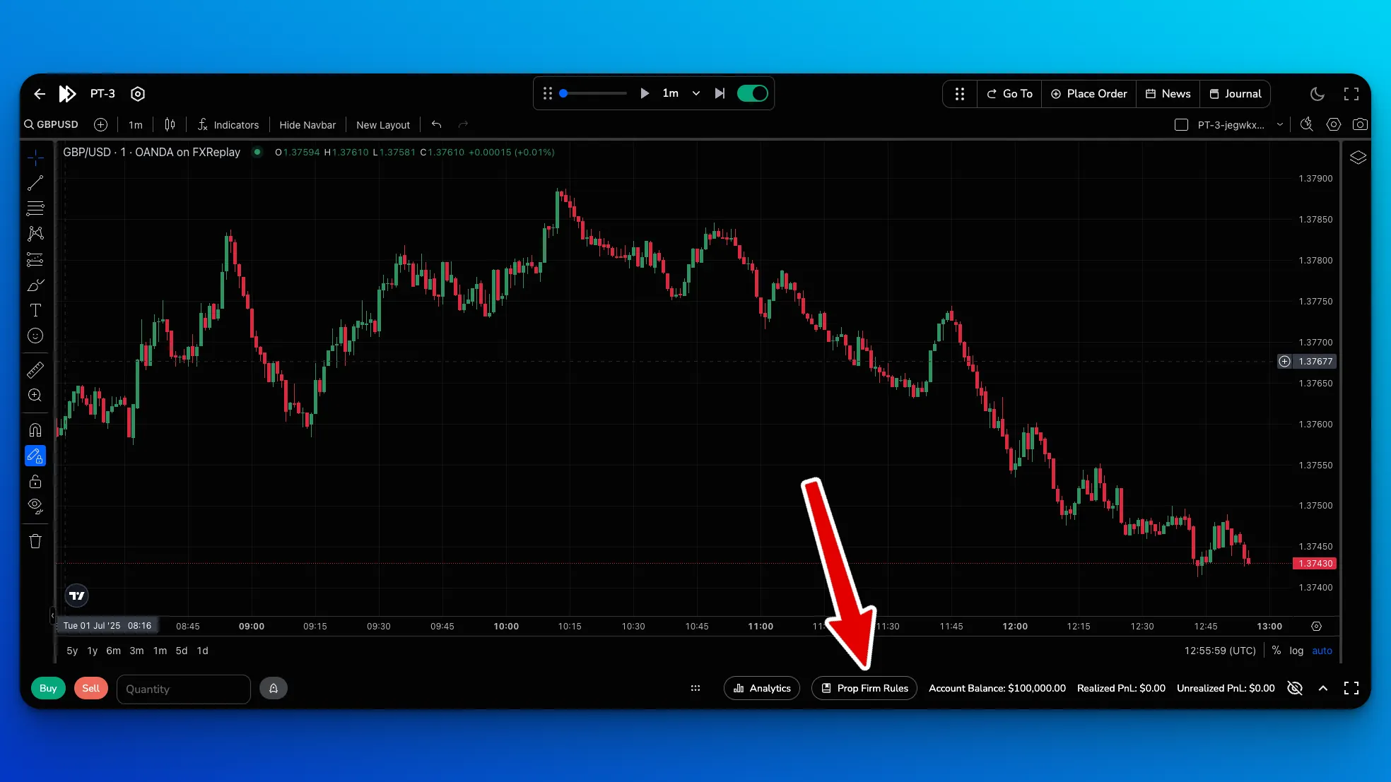Activate the magnet snap tool
Image resolution: width=1391 pixels, height=782 pixels.
35,430
